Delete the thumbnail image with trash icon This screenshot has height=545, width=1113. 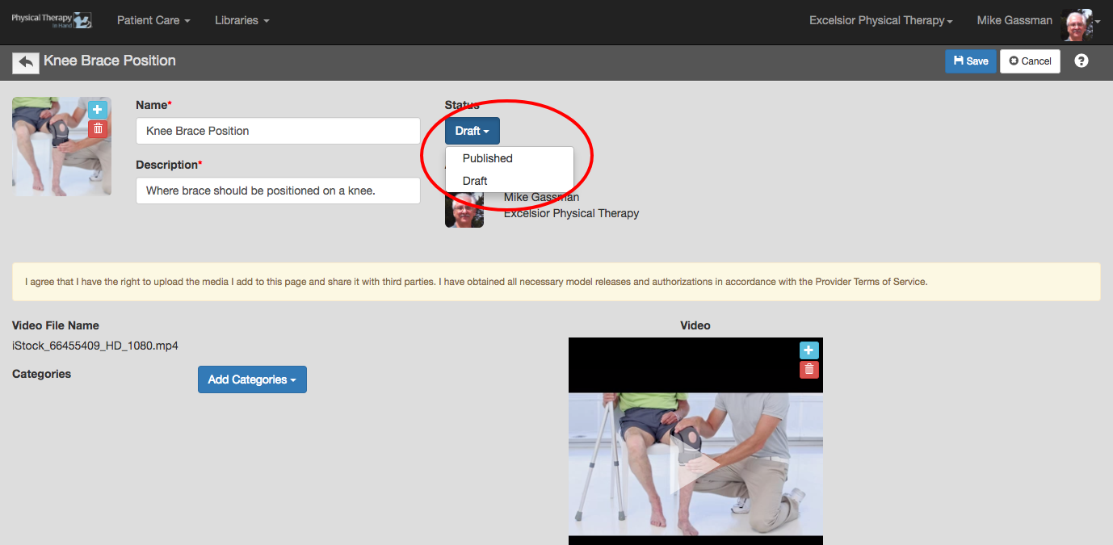pyautogui.click(x=98, y=128)
